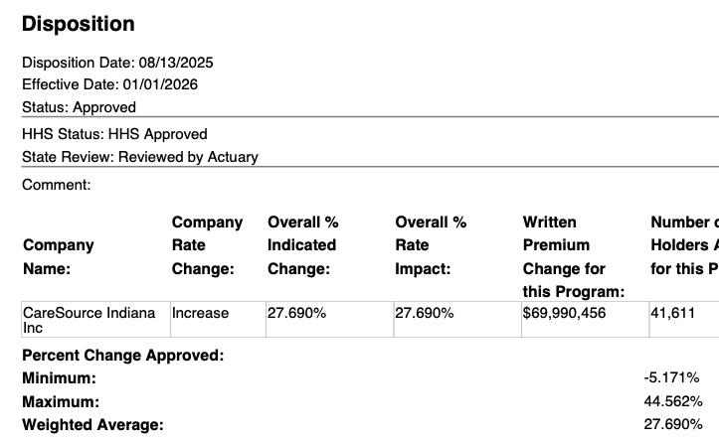Click the Company Name column header
Image resolution: width=719 pixels, height=443 pixels.
click(59, 257)
